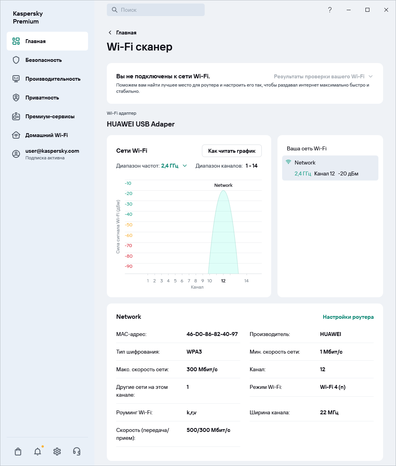Click the Wi-Fi 4 (n) mode value
396x466 pixels.
click(x=333, y=387)
